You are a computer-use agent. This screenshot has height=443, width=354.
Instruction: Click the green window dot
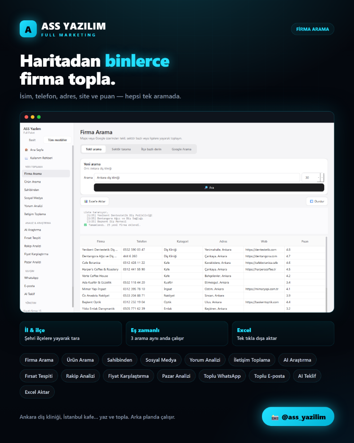39,117
